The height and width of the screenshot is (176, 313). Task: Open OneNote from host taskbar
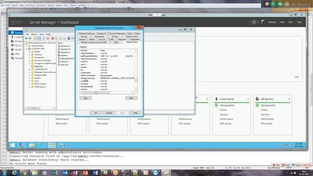tap(75, 173)
